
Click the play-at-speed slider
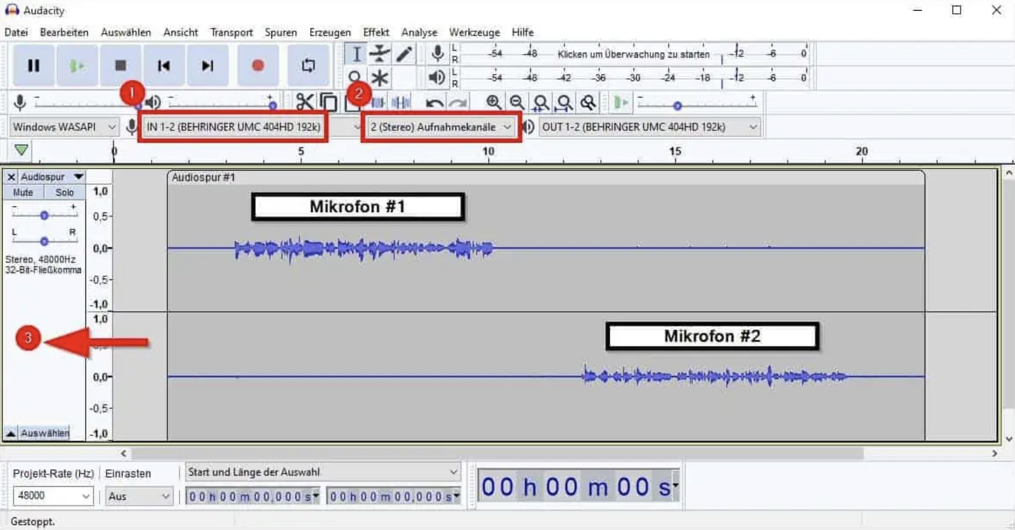tap(697, 103)
